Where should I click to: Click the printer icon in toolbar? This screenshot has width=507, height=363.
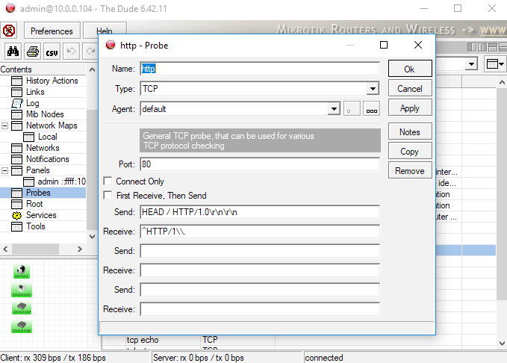pos(33,52)
